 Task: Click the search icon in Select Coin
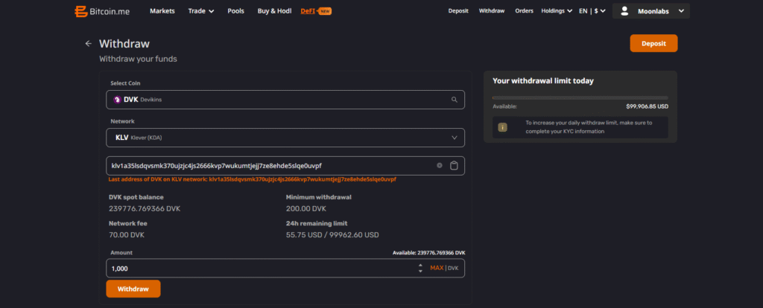pos(454,99)
